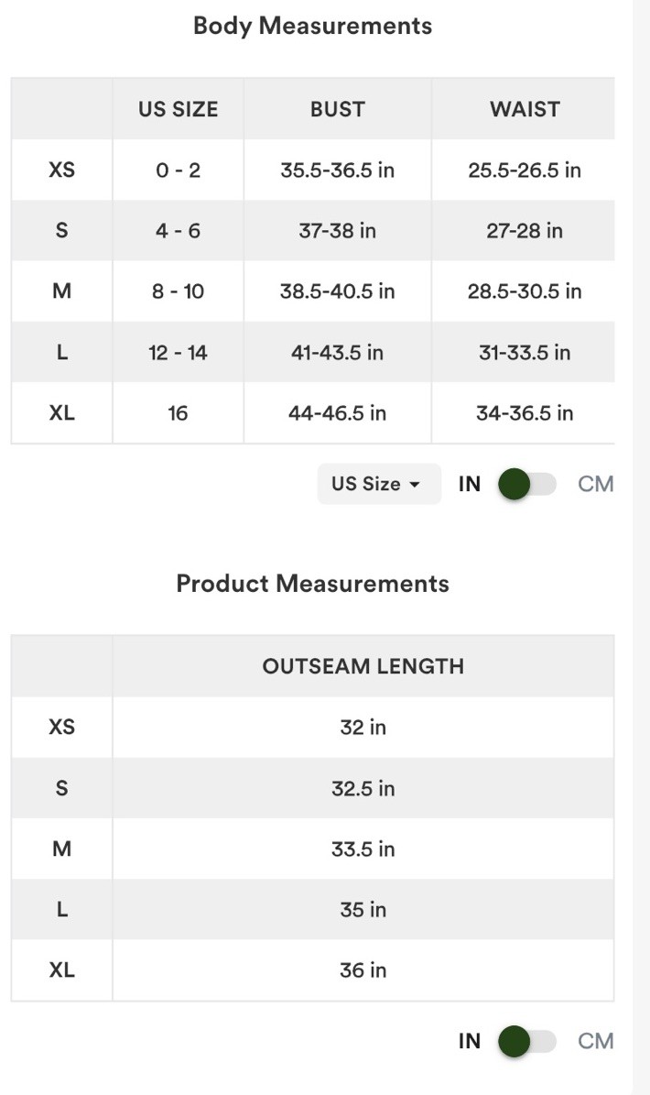
Task: Toggle Product Measurements IN/CM switch
Action: pos(527,1041)
